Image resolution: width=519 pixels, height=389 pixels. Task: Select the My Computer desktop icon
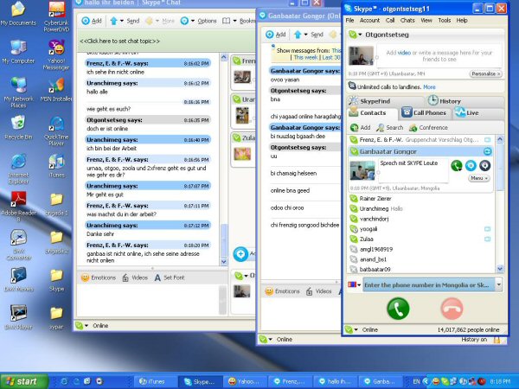tap(18, 52)
